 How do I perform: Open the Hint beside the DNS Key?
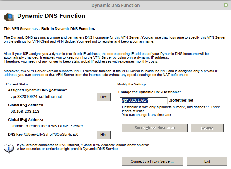point(104,135)
